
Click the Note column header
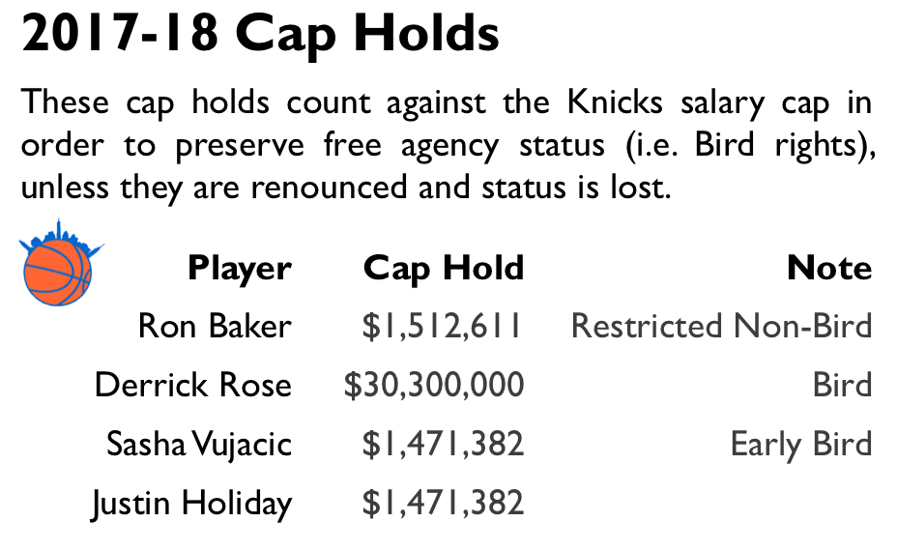[829, 267]
